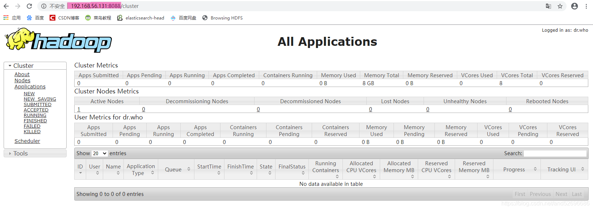Sort table by Tracking UI column

point(564,169)
